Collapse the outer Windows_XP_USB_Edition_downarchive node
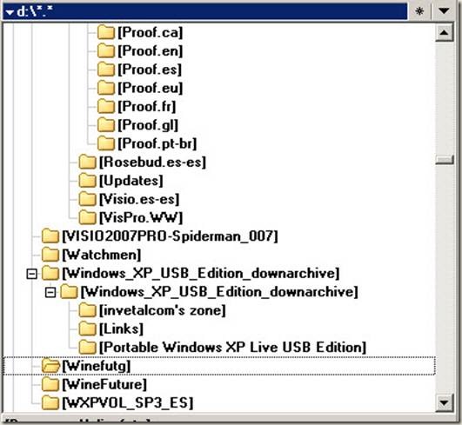 tap(32, 274)
